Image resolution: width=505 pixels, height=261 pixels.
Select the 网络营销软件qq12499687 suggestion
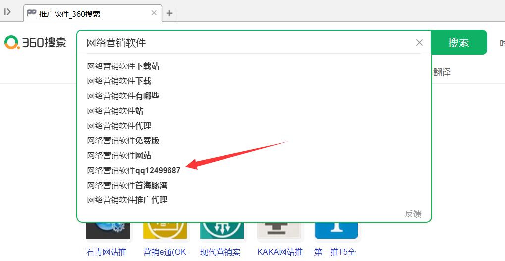pos(134,170)
